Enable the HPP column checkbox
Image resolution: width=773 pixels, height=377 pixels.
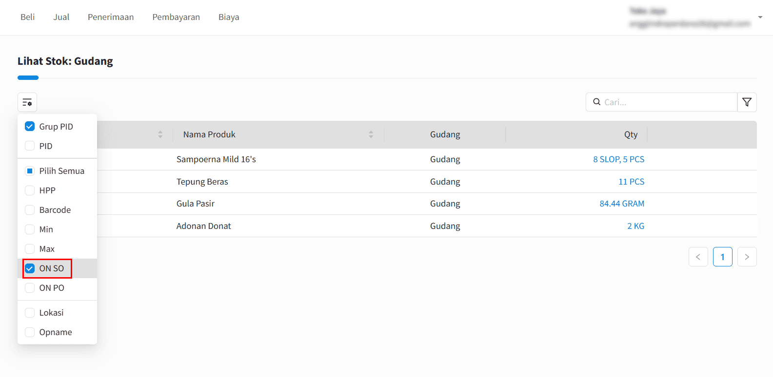tap(30, 190)
